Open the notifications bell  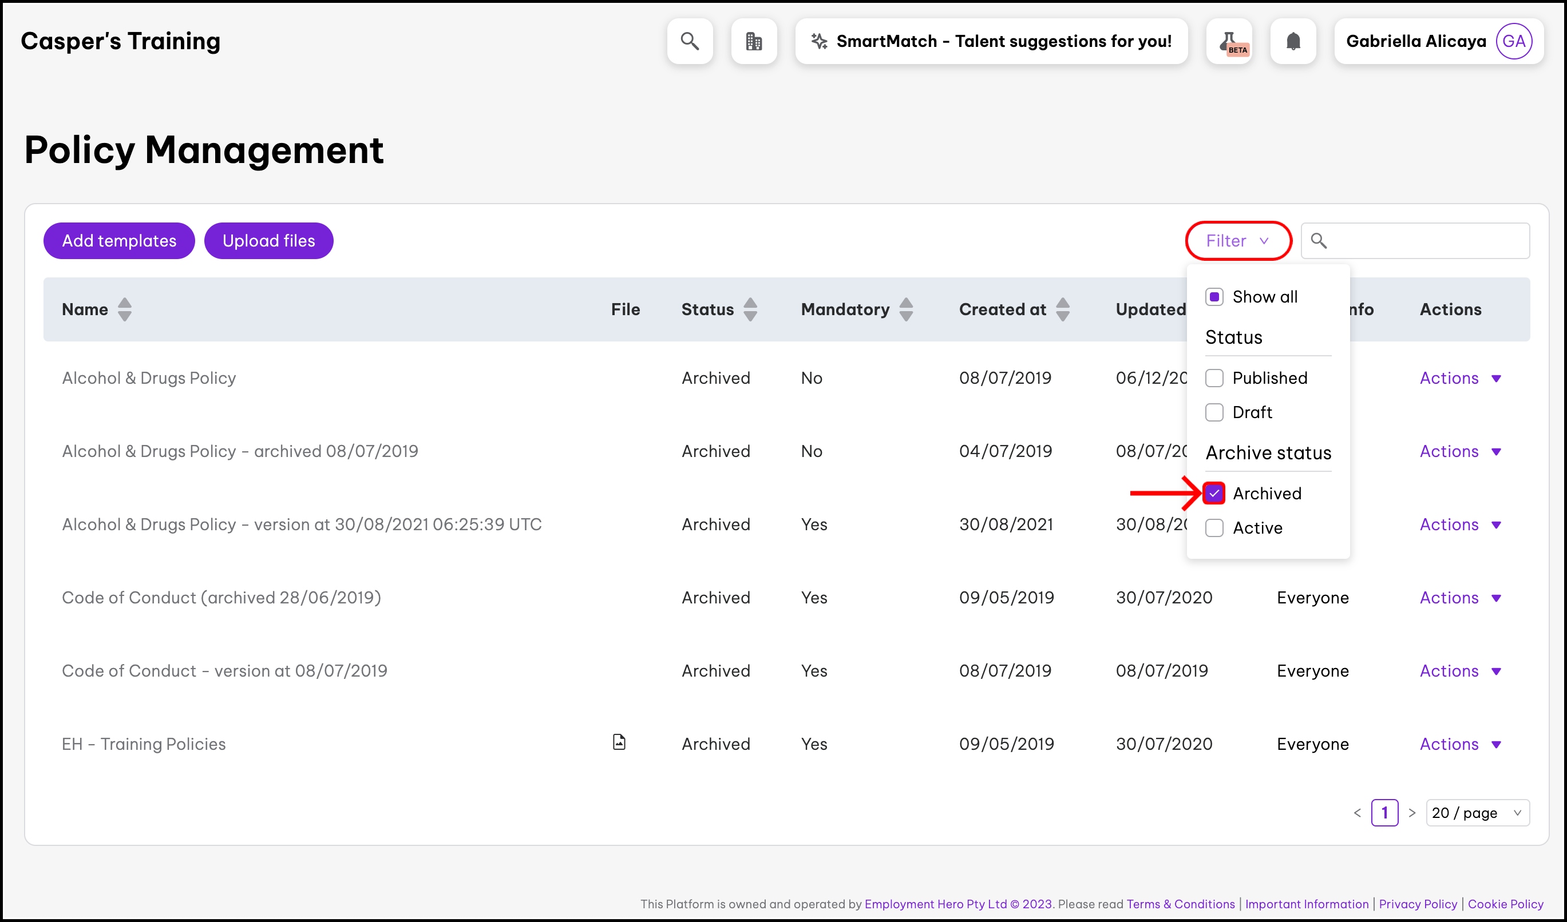click(1293, 41)
